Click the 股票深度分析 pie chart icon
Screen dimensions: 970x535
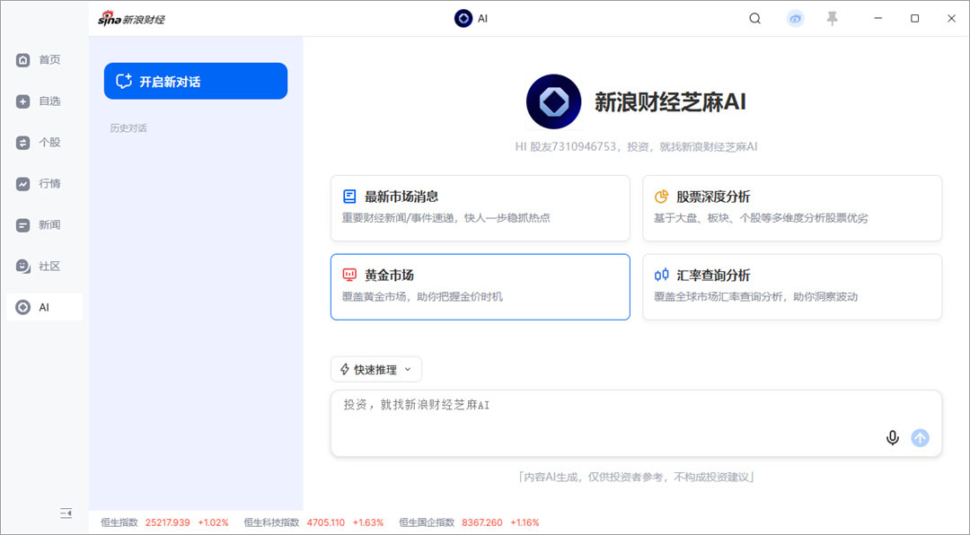(661, 197)
